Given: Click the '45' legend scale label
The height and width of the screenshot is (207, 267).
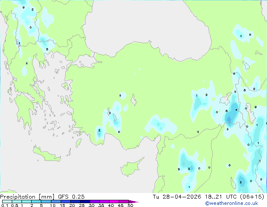Looking at the screenshot, I should pos(120,205).
